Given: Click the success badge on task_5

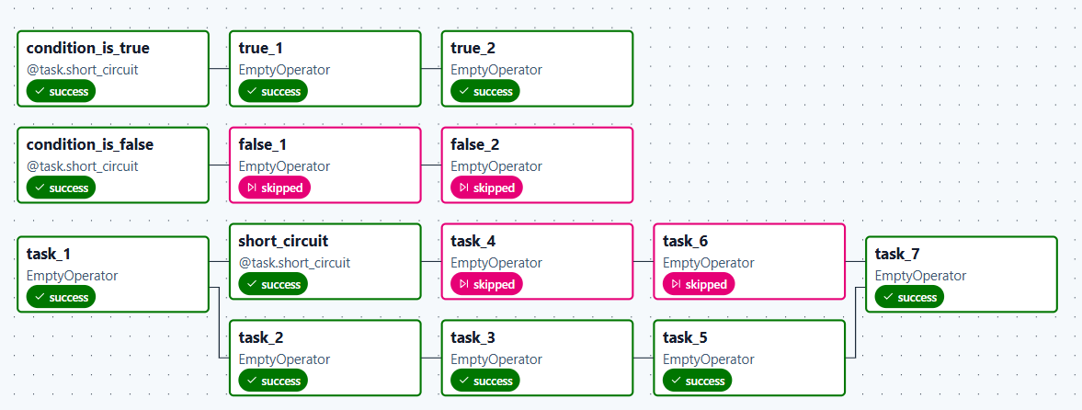Looking at the screenshot, I should point(698,381).
